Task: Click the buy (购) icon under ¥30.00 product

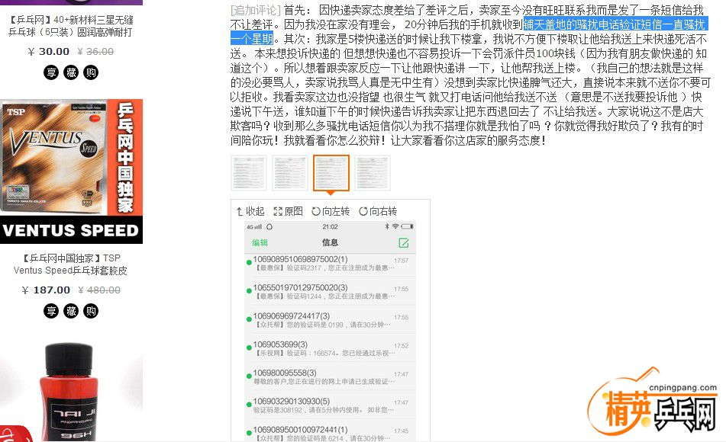Action: (x=91, y=72)
